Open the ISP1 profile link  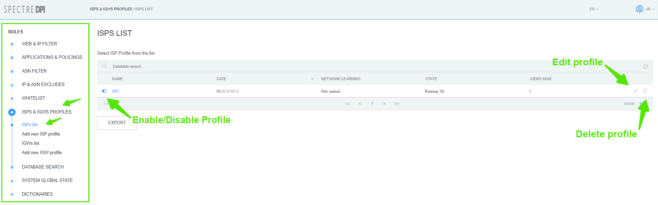pyautogui.click(x=115, y=91)
